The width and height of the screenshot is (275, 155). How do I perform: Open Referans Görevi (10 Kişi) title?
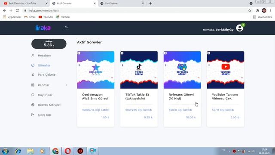tap(181, 96)
